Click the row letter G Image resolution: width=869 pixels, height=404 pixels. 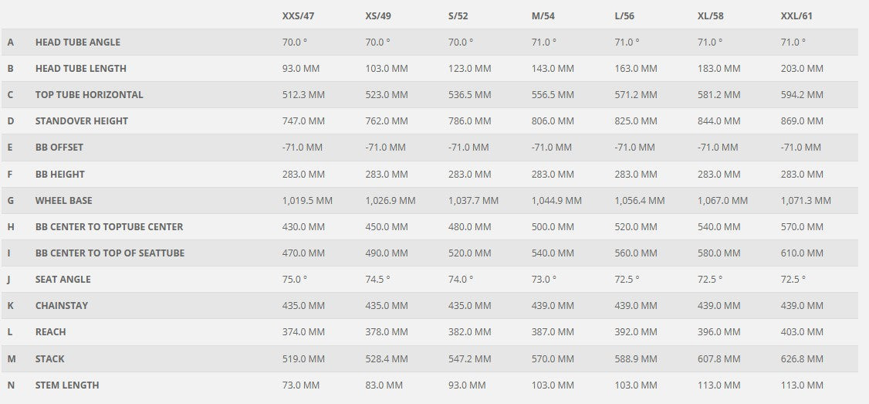11,201
